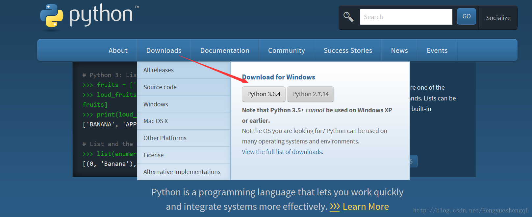Click the '# List and the' comment line

(x=108, y=144)
